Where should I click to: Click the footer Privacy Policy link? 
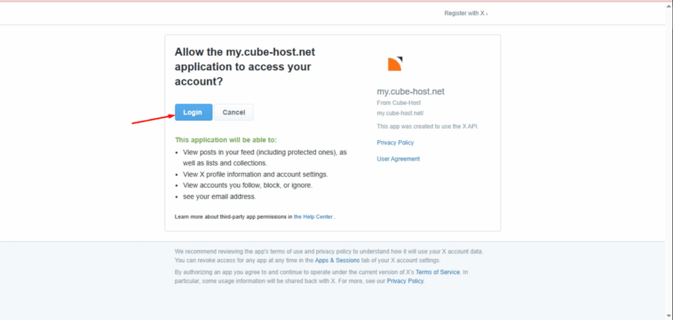pos(405,281)
